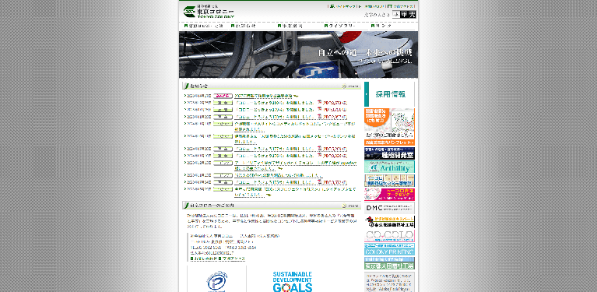Click the sitemap icon in the header
Viewport: 597px width, 292px height.
pyautogui.click(x=332, y=6)
